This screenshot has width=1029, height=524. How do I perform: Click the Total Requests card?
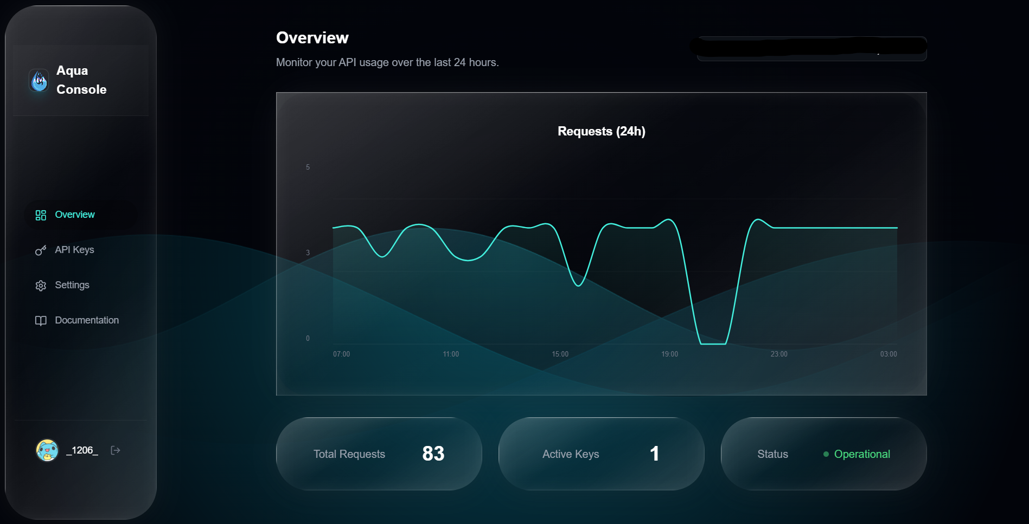click(379, 454)
